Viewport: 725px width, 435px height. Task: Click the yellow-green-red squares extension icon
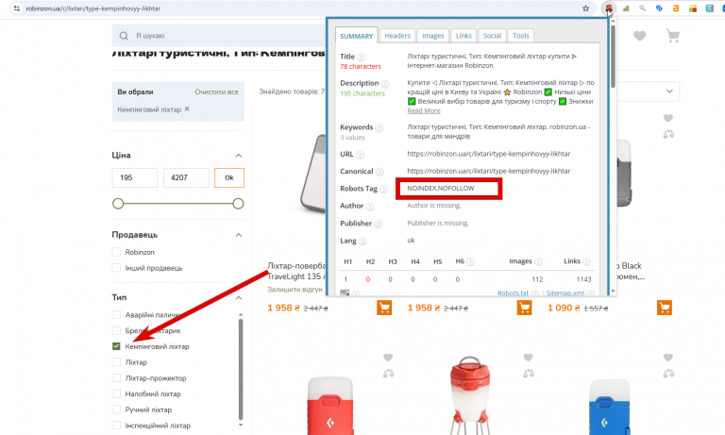[x=693, y=8]
